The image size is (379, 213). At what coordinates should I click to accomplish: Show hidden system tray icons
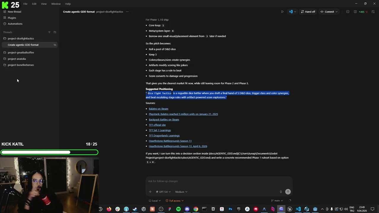pos(322,209)
